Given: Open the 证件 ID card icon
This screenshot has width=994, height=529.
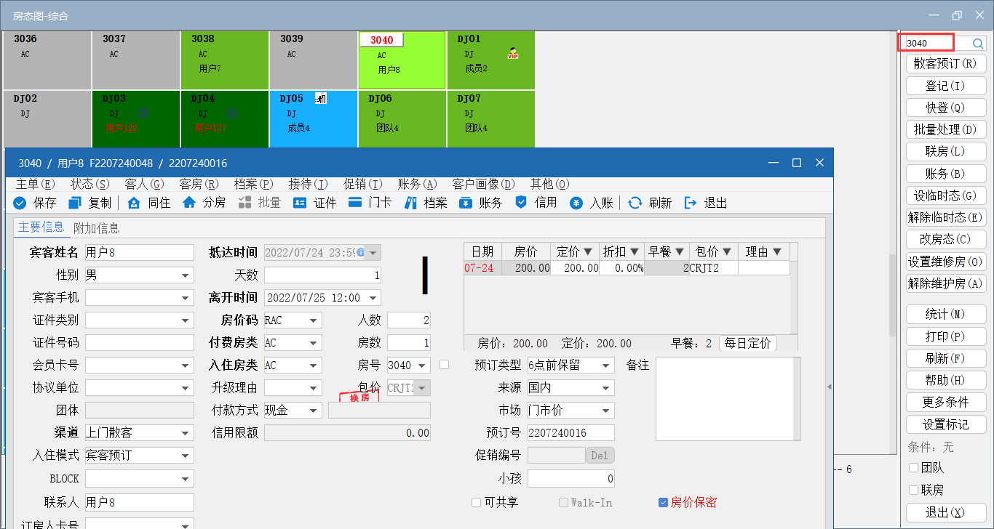Looking at the screenshot, I should tap(300, 203).
